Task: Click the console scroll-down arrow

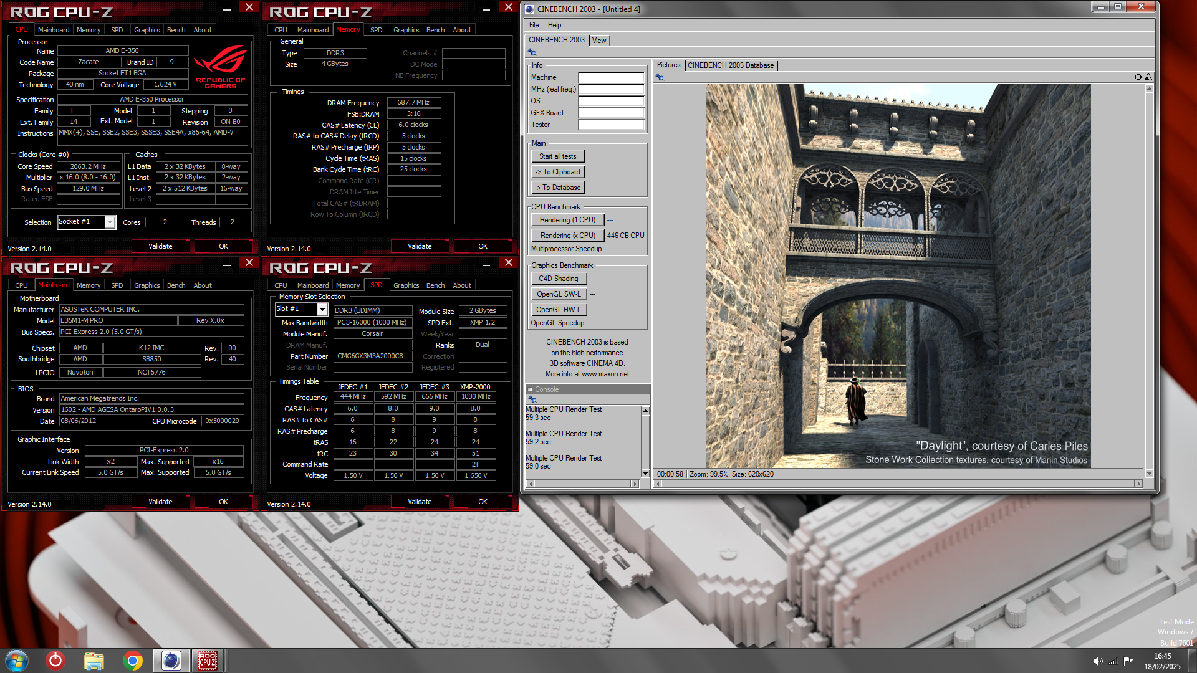Action: point(645,474)
